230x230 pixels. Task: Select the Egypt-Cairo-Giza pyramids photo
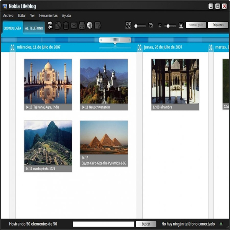tap(104, 138)
